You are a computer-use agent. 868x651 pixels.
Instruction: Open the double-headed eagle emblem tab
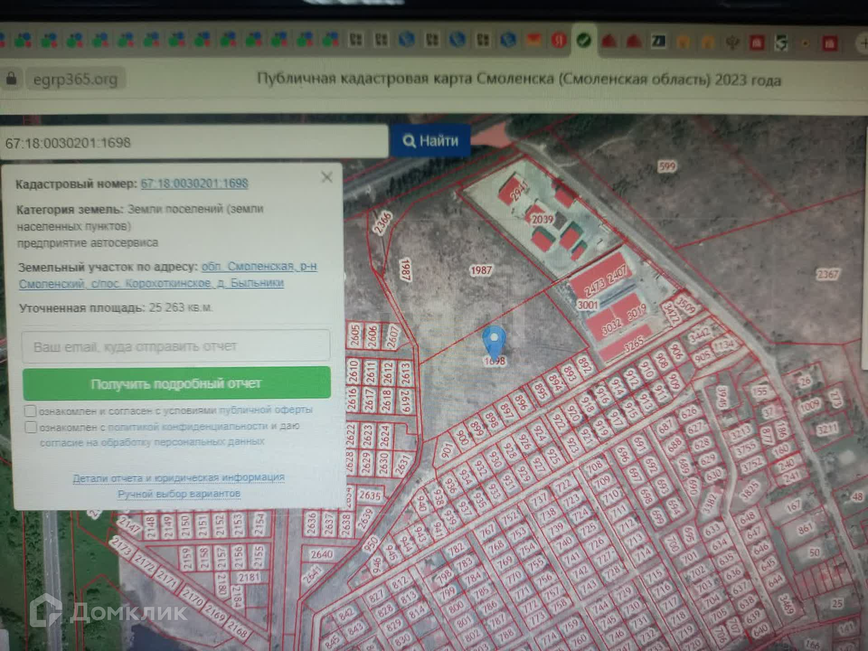coord(732,42)
